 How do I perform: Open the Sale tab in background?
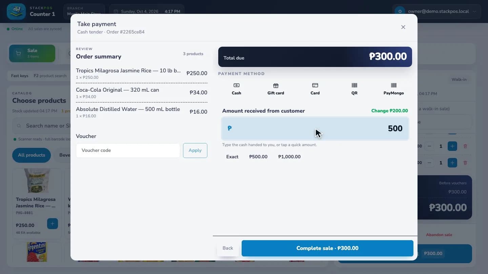tap(32, 53)
